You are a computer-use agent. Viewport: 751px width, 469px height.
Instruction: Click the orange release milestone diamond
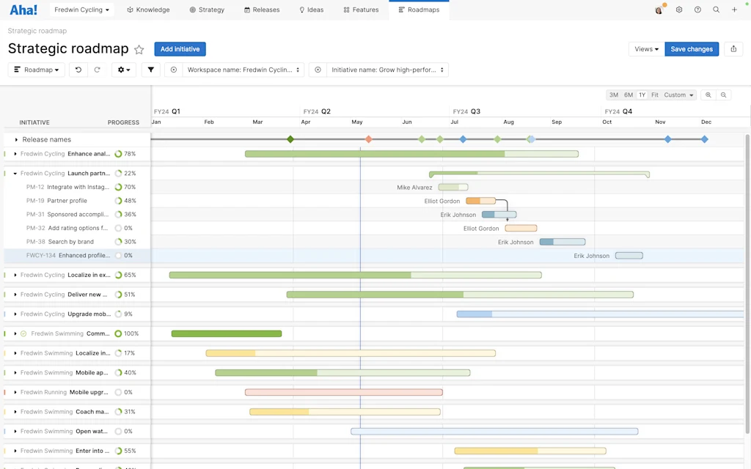click(368, 139)
